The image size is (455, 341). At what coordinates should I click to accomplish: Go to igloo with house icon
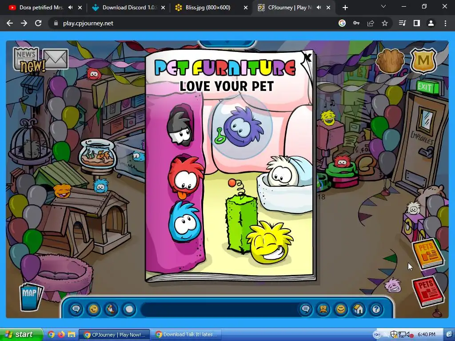[x=359, y=309]
